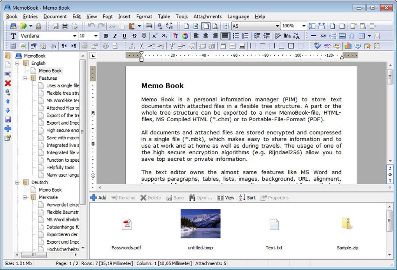This screenshot has width=397, height=270.
Task: Click the Sort button in attachments bar
Action: [x=247, y=198]
